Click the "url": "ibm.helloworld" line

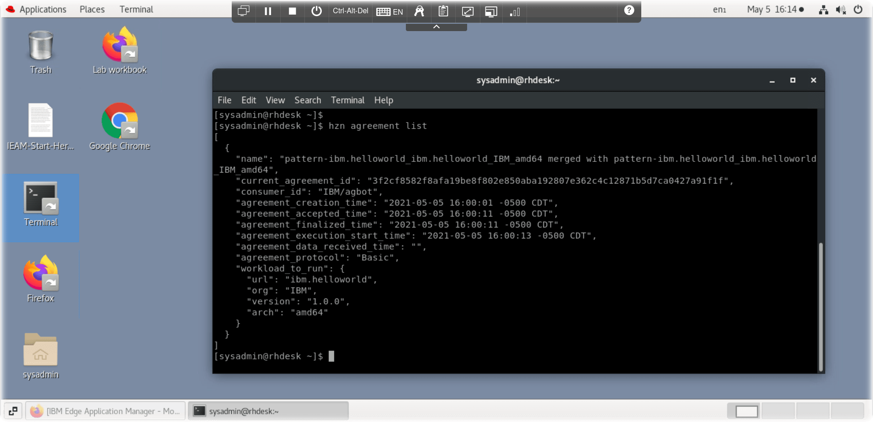click(x=312, y=279)
